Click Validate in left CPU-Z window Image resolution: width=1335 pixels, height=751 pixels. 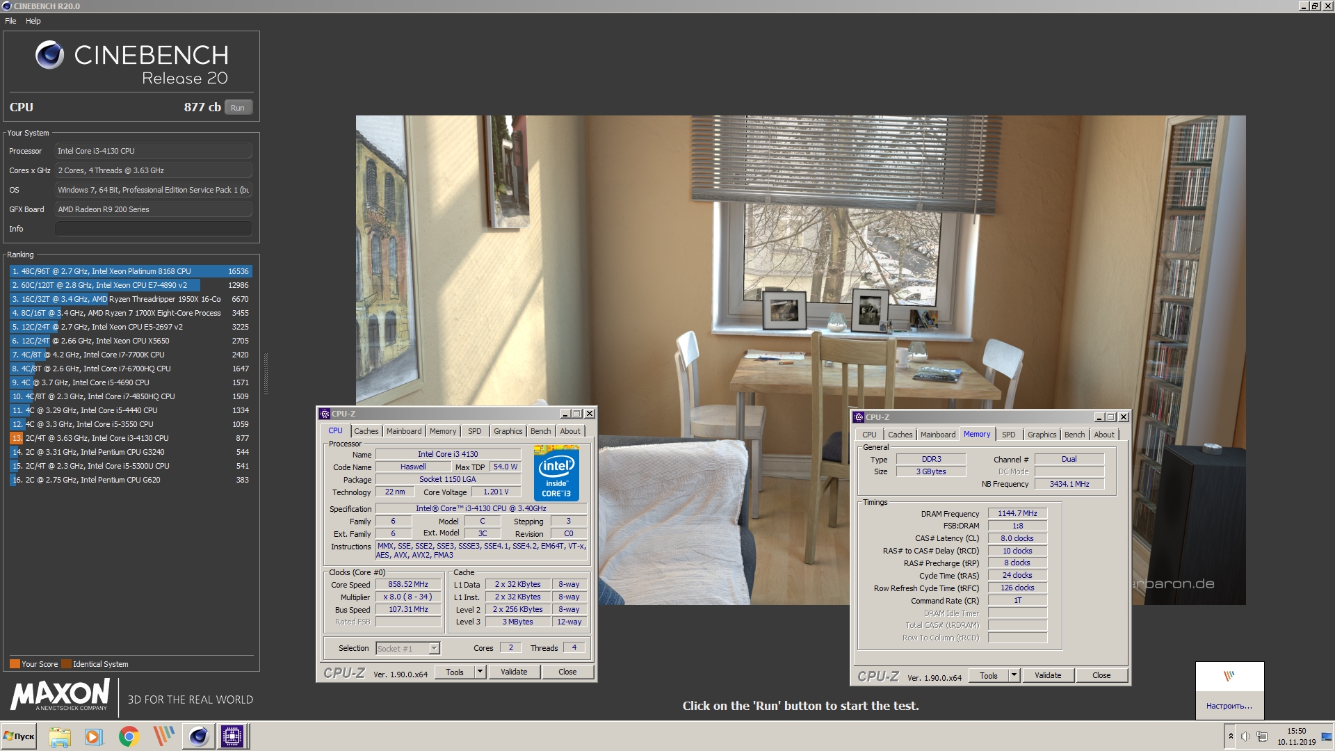point(514,672)
